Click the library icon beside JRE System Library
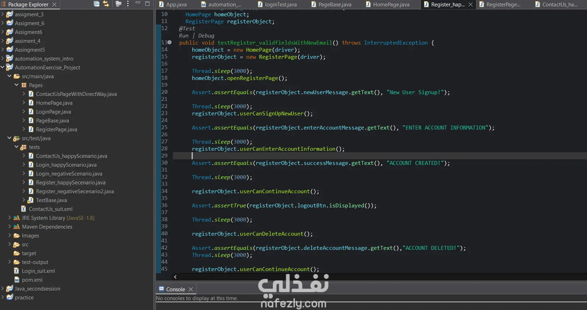587x310 pixels. (17, 218)
